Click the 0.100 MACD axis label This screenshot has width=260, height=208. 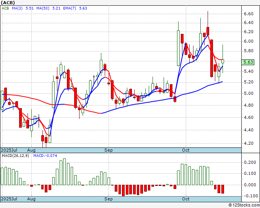coord(250,173)
